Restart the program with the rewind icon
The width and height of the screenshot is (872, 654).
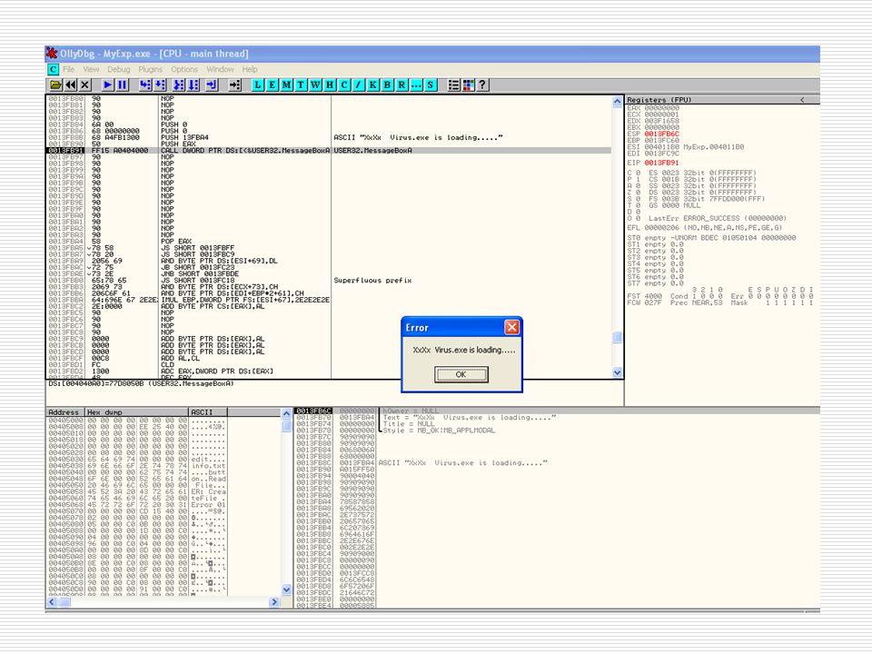(x=71, y=85)
